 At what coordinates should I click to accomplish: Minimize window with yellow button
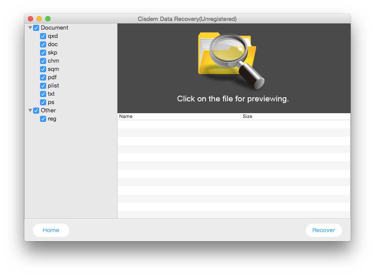tap(39, 19)
